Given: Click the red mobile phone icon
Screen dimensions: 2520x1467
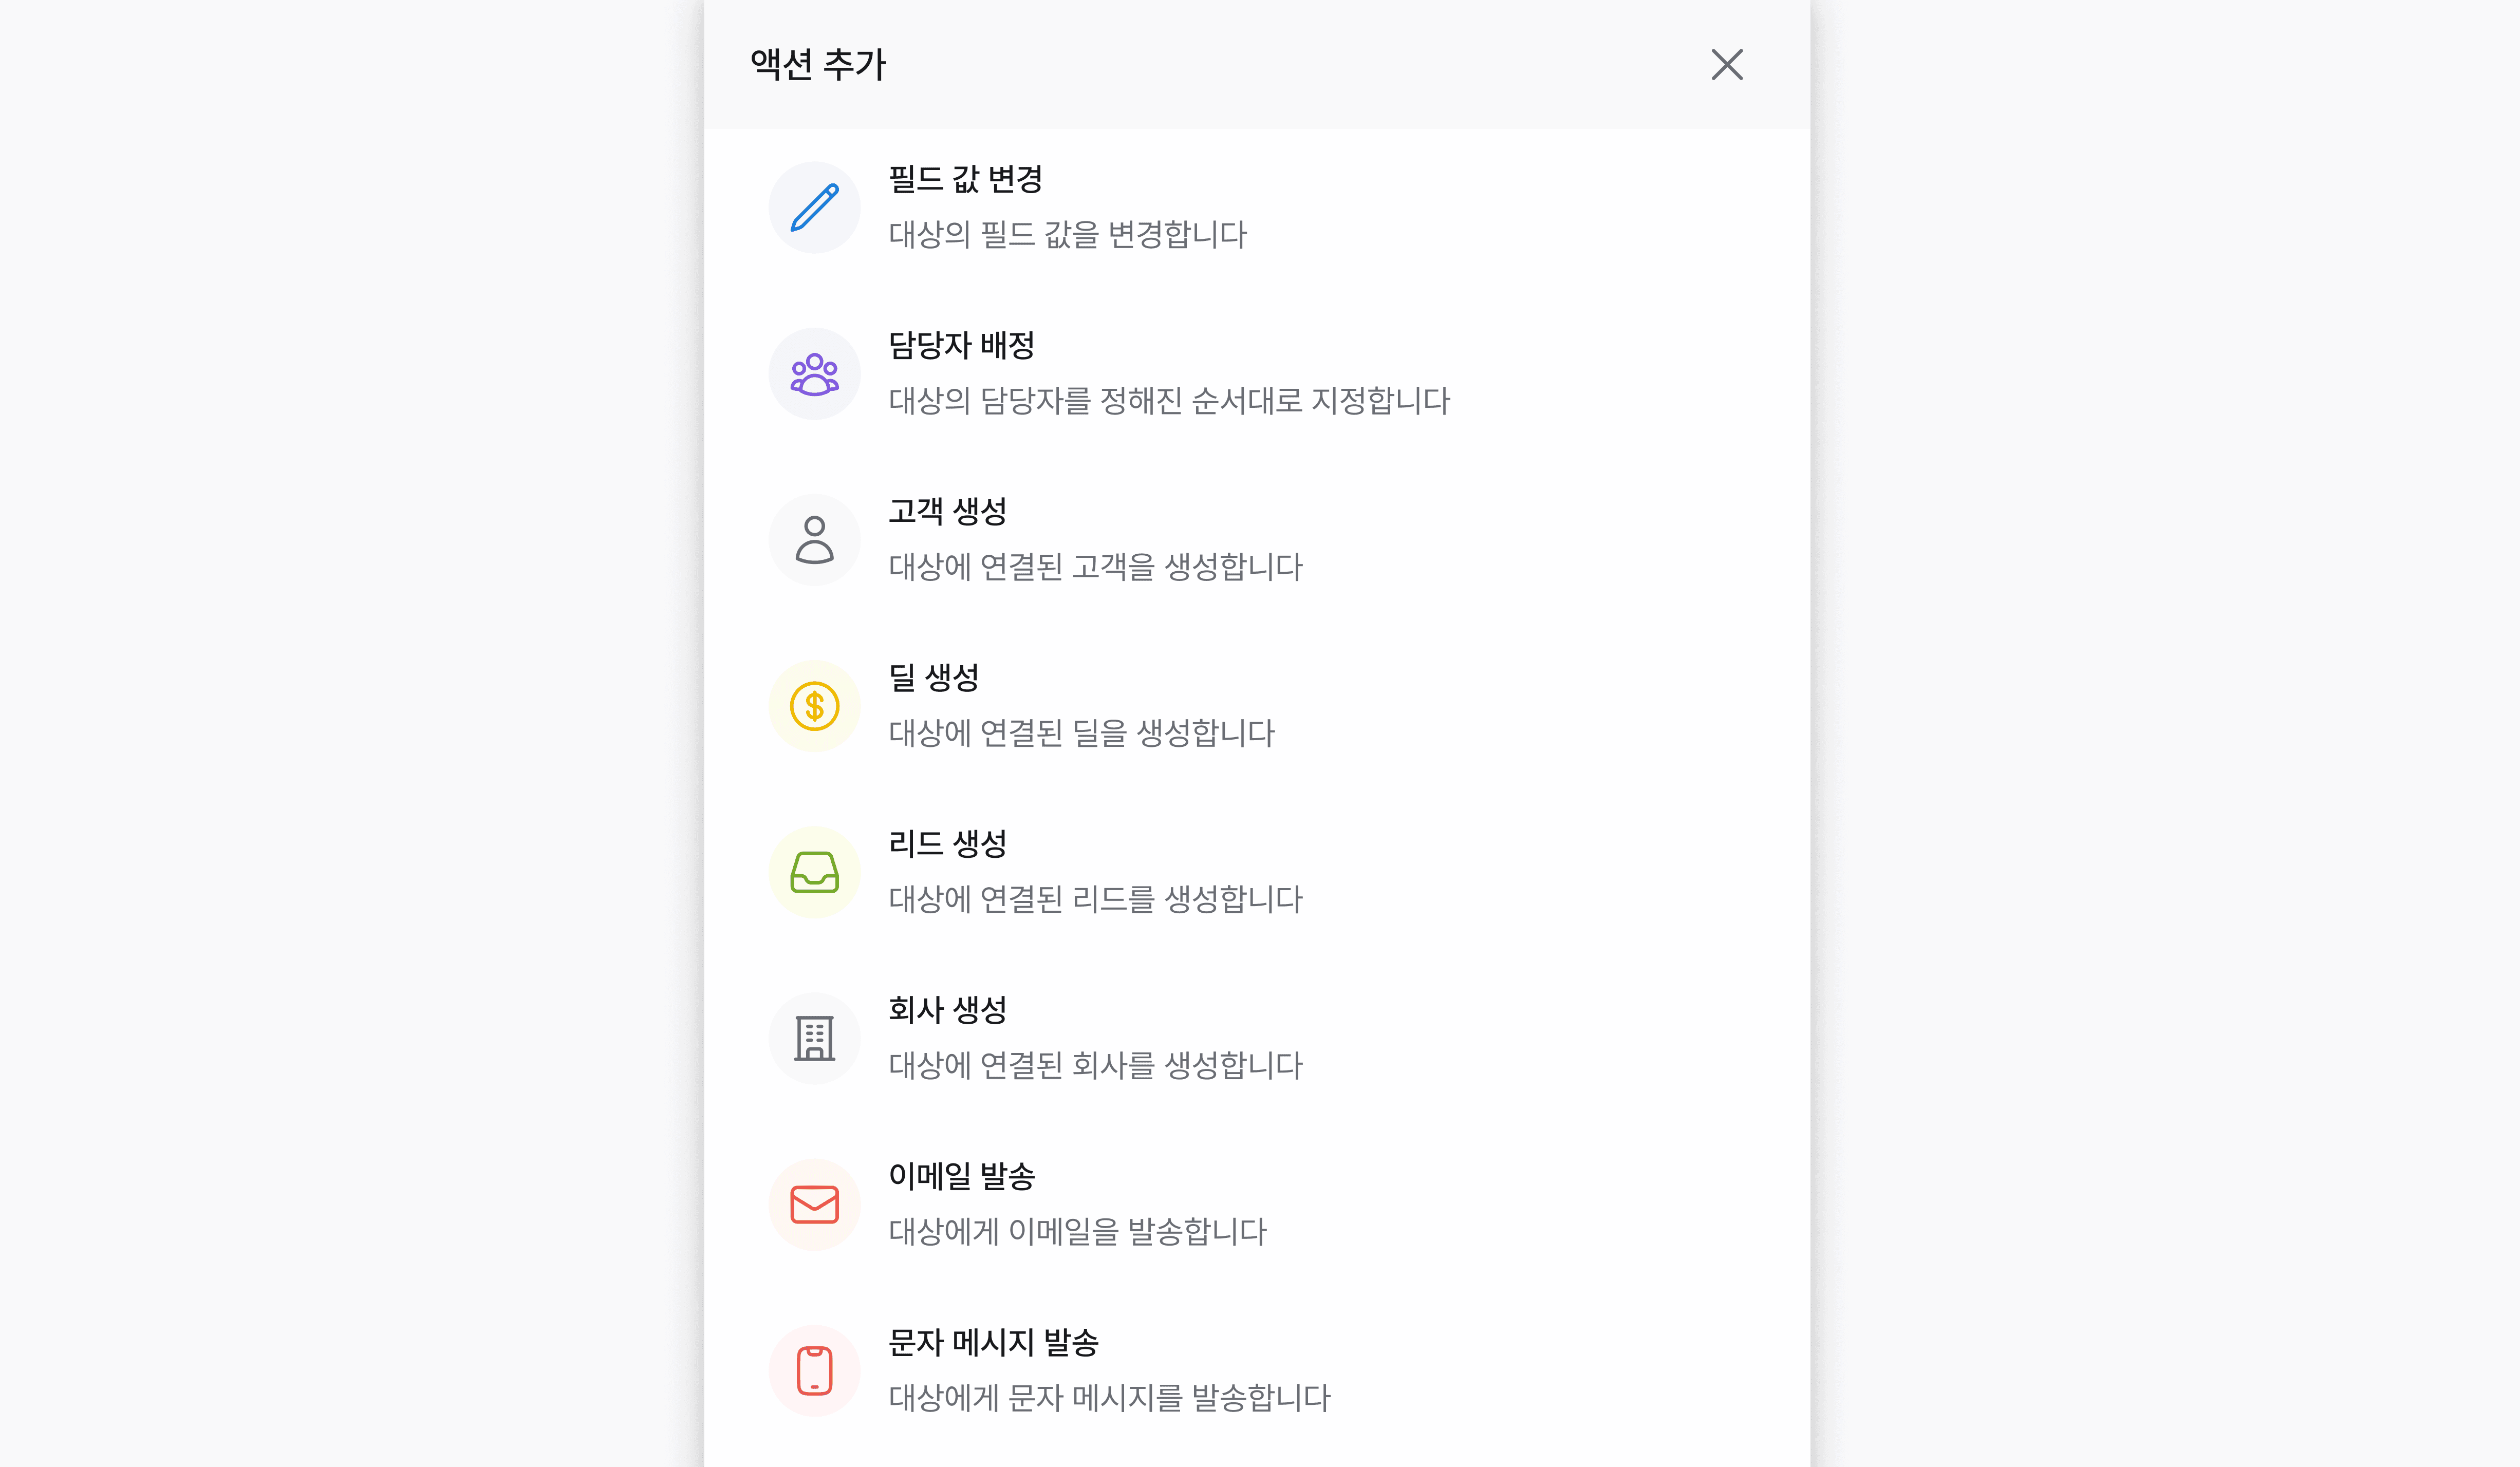Looking at the screenshot, I should [x=814, y=1370].
